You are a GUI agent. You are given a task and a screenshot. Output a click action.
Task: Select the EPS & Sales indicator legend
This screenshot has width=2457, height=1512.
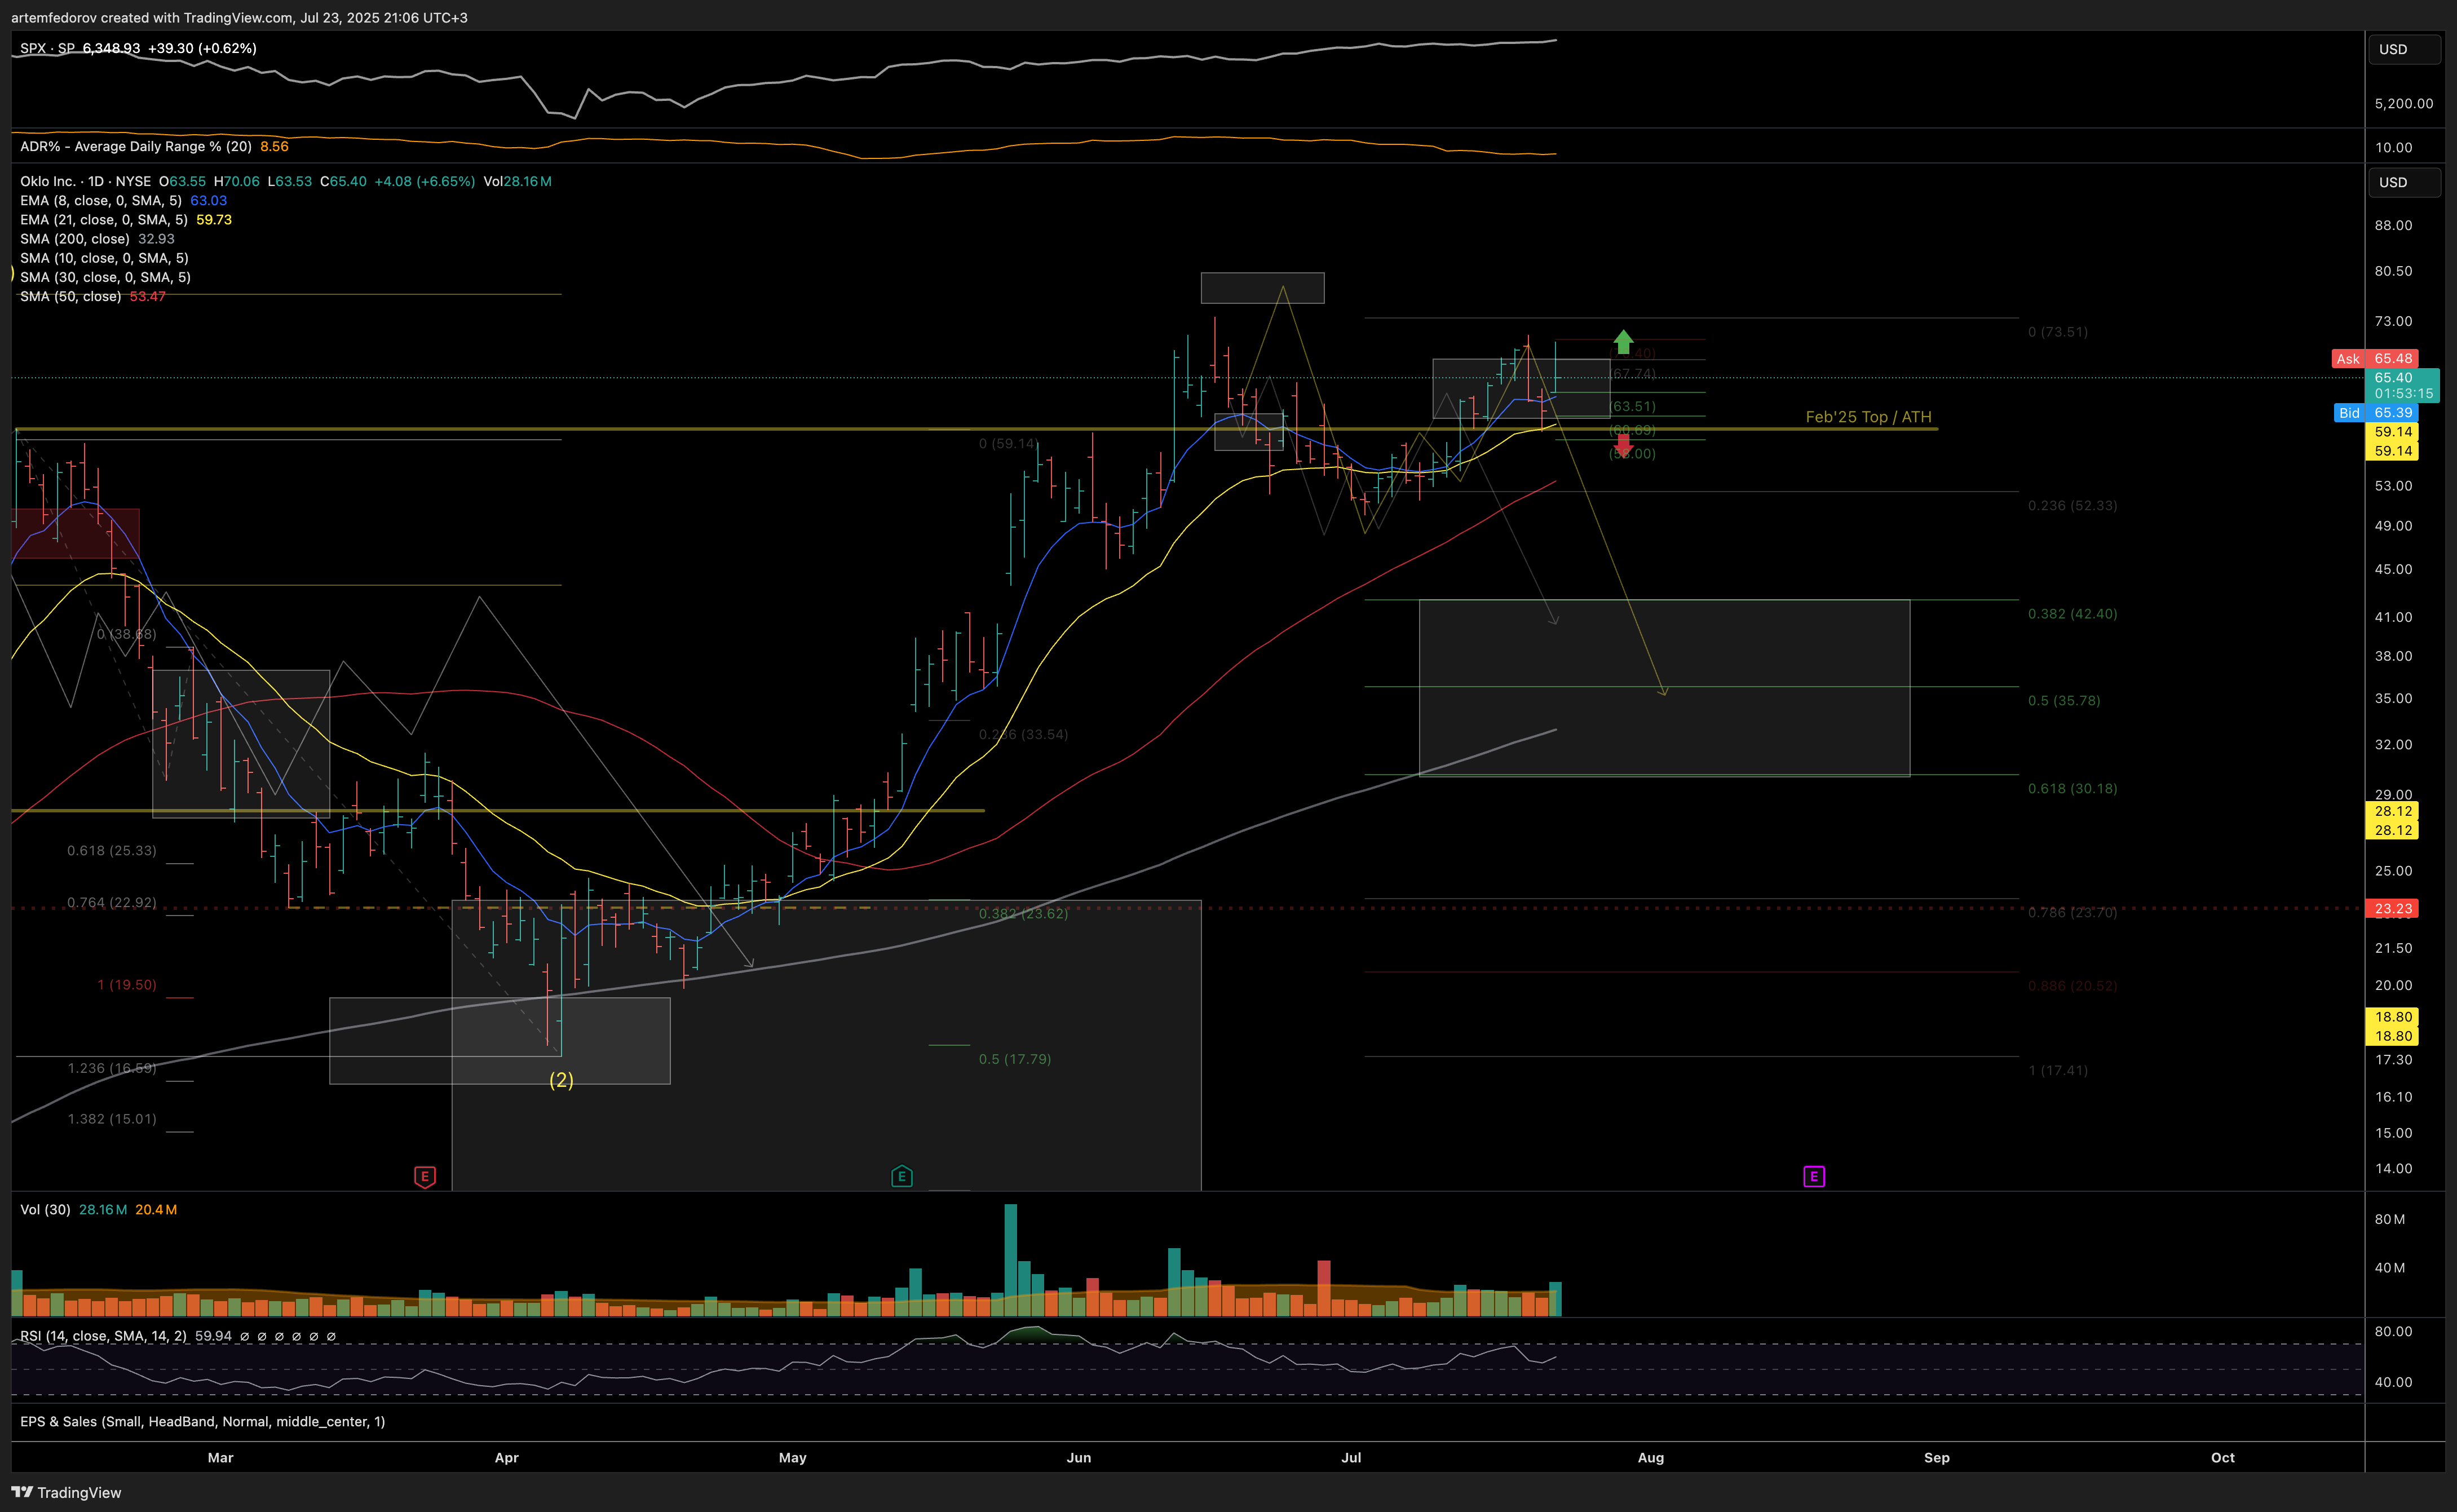(x=202, y=1422)
